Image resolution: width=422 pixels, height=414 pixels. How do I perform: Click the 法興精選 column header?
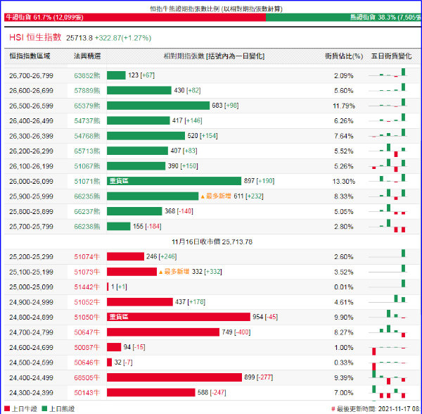tap(87, 54)
